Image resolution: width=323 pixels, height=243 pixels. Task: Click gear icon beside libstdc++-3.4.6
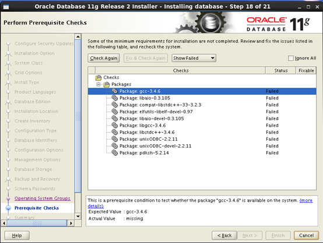click(114, 132)
